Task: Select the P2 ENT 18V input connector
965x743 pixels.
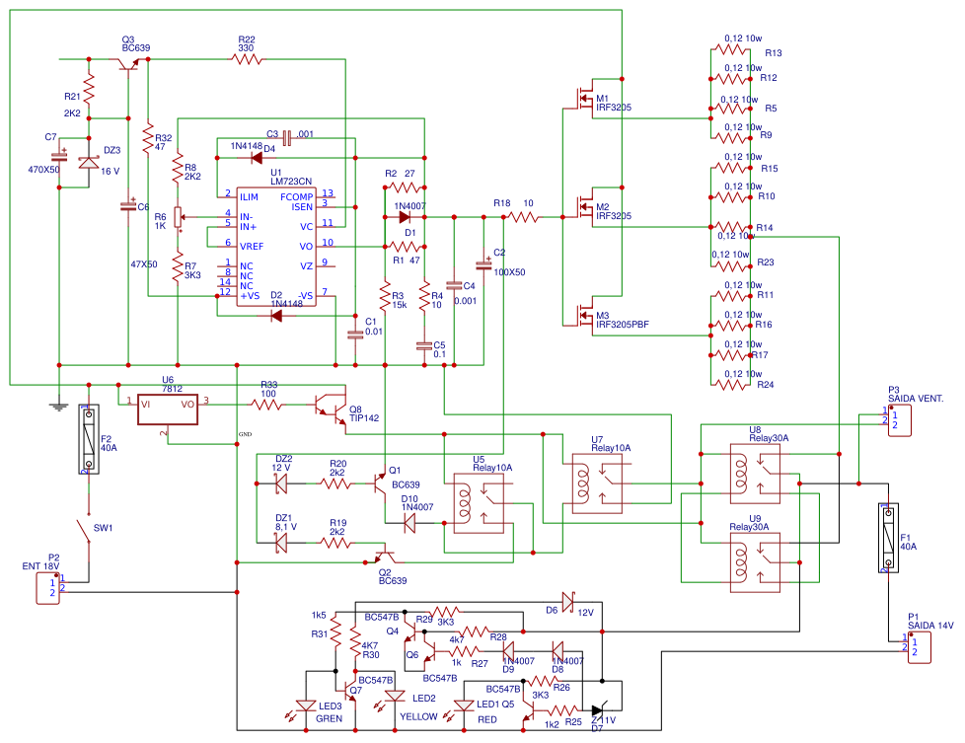Action: pyautogui.click(x=48, y=588)
